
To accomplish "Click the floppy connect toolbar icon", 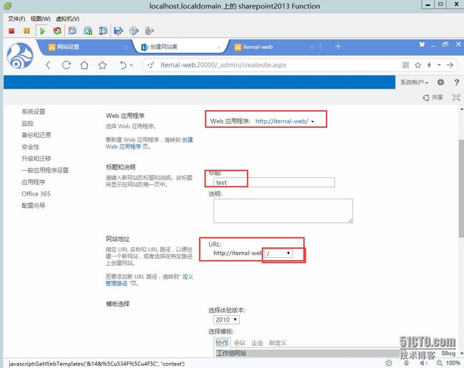I will click(118, 31).
